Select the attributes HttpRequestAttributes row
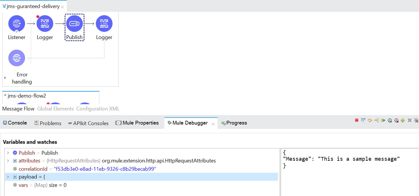The height and width of the screenshot is (196, 419). coord(142,161)
